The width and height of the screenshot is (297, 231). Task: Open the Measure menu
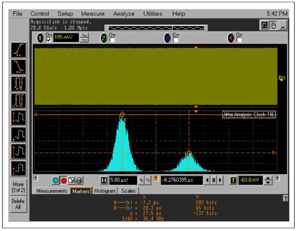click(x=93, y=14)
